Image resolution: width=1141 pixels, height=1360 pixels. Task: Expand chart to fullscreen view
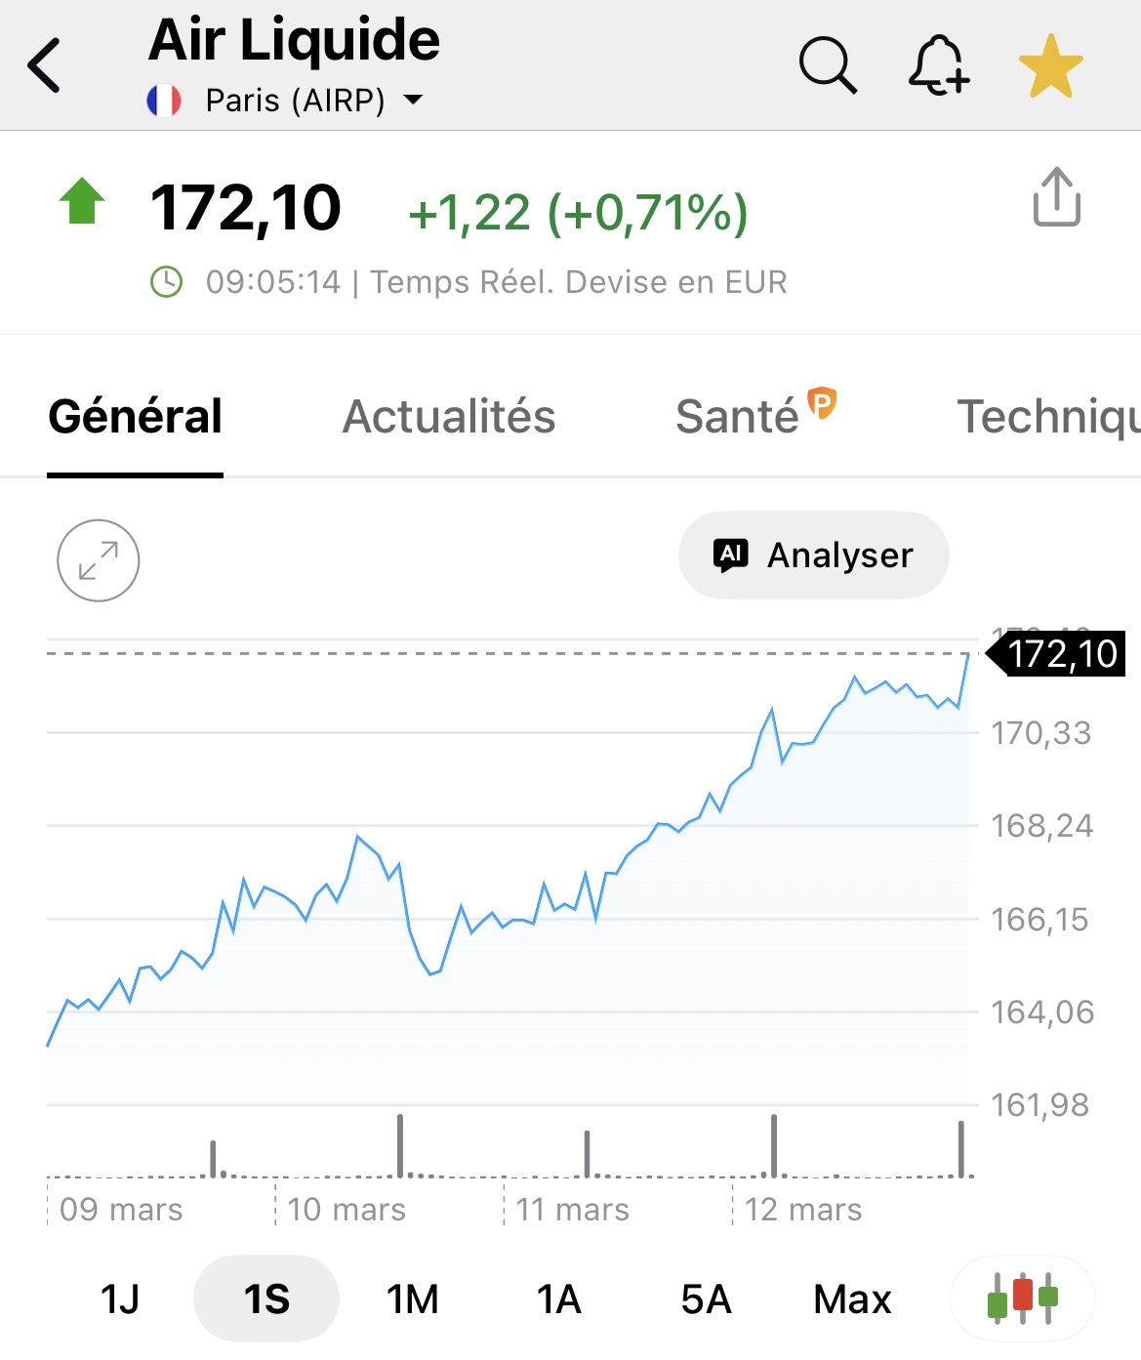click(99, 560)
